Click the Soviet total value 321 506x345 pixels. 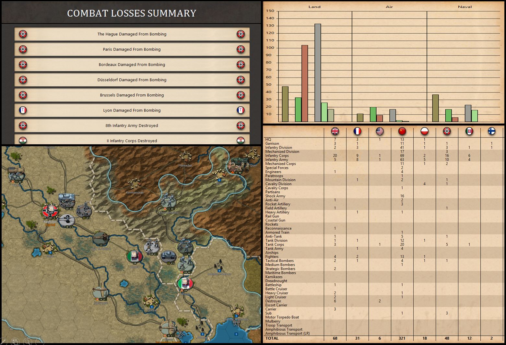click(402, 338)
